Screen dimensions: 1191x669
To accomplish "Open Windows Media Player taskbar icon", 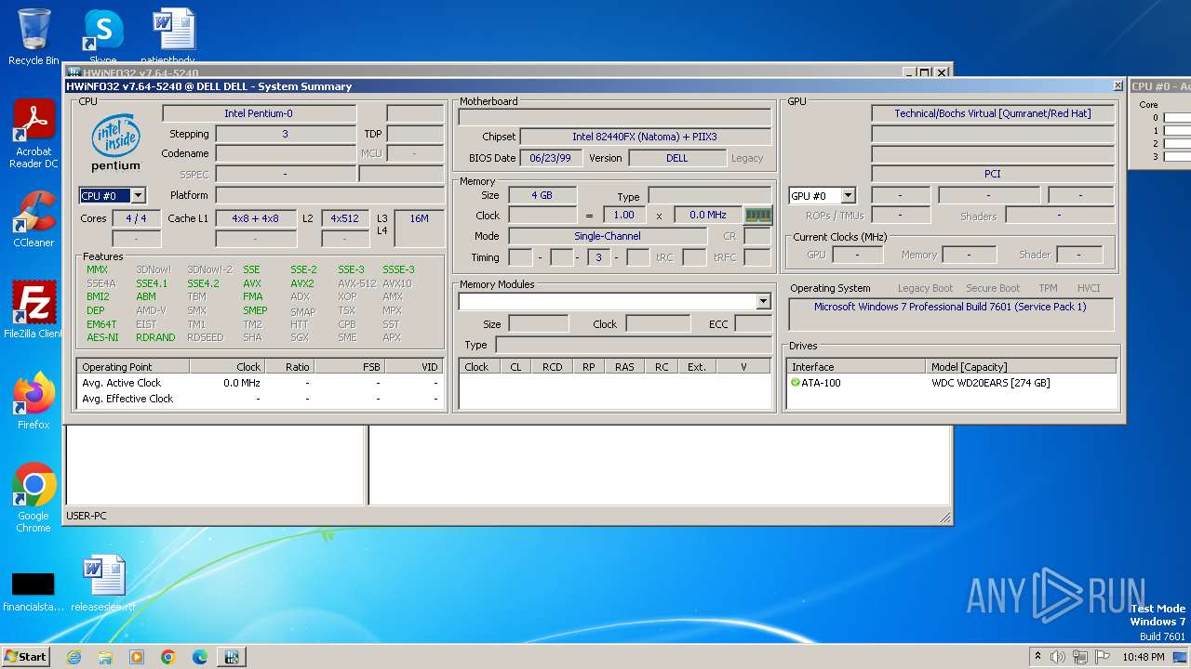I will [137, 657].
